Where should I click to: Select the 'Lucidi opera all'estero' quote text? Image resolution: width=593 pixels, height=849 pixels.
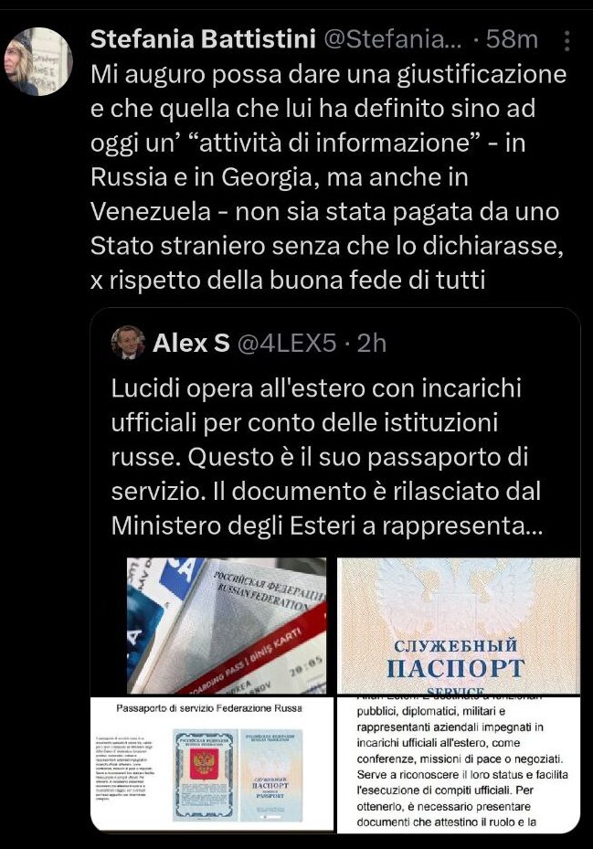326,456
